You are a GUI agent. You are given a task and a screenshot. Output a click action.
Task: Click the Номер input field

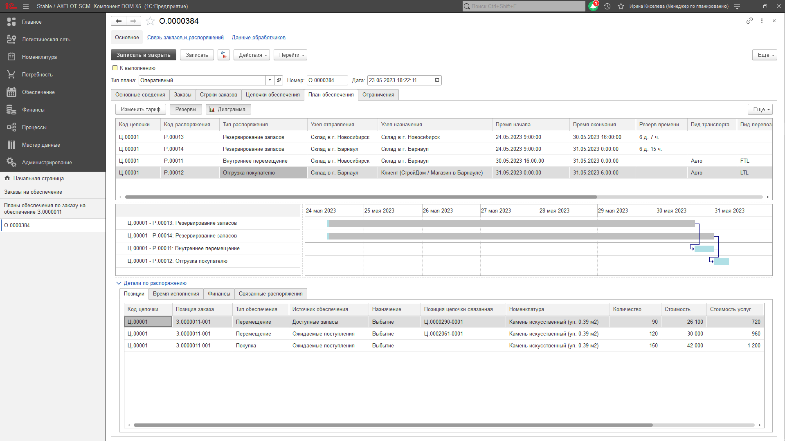[x=327, y=80]
